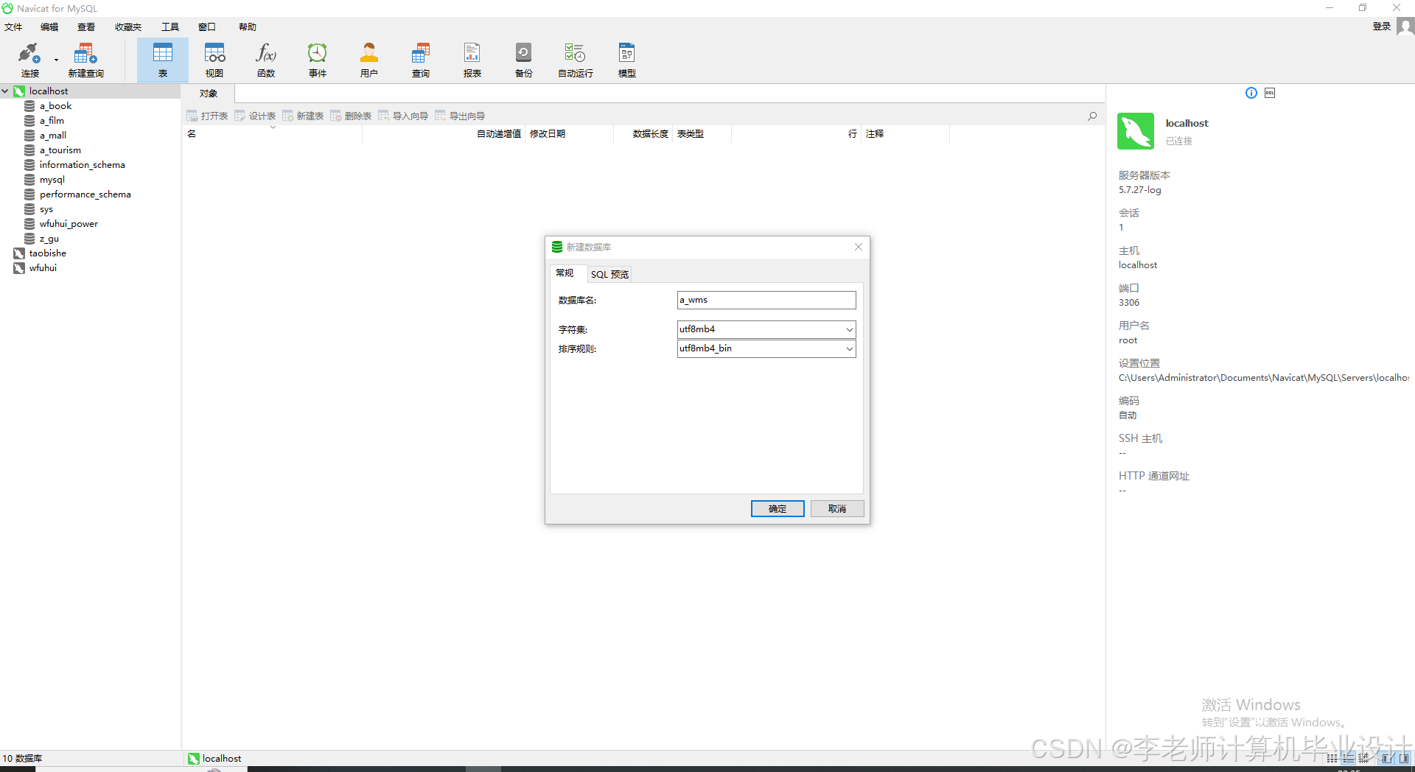
Task: Open the 函数 (Functions) panel
Action: pos(265,59)
